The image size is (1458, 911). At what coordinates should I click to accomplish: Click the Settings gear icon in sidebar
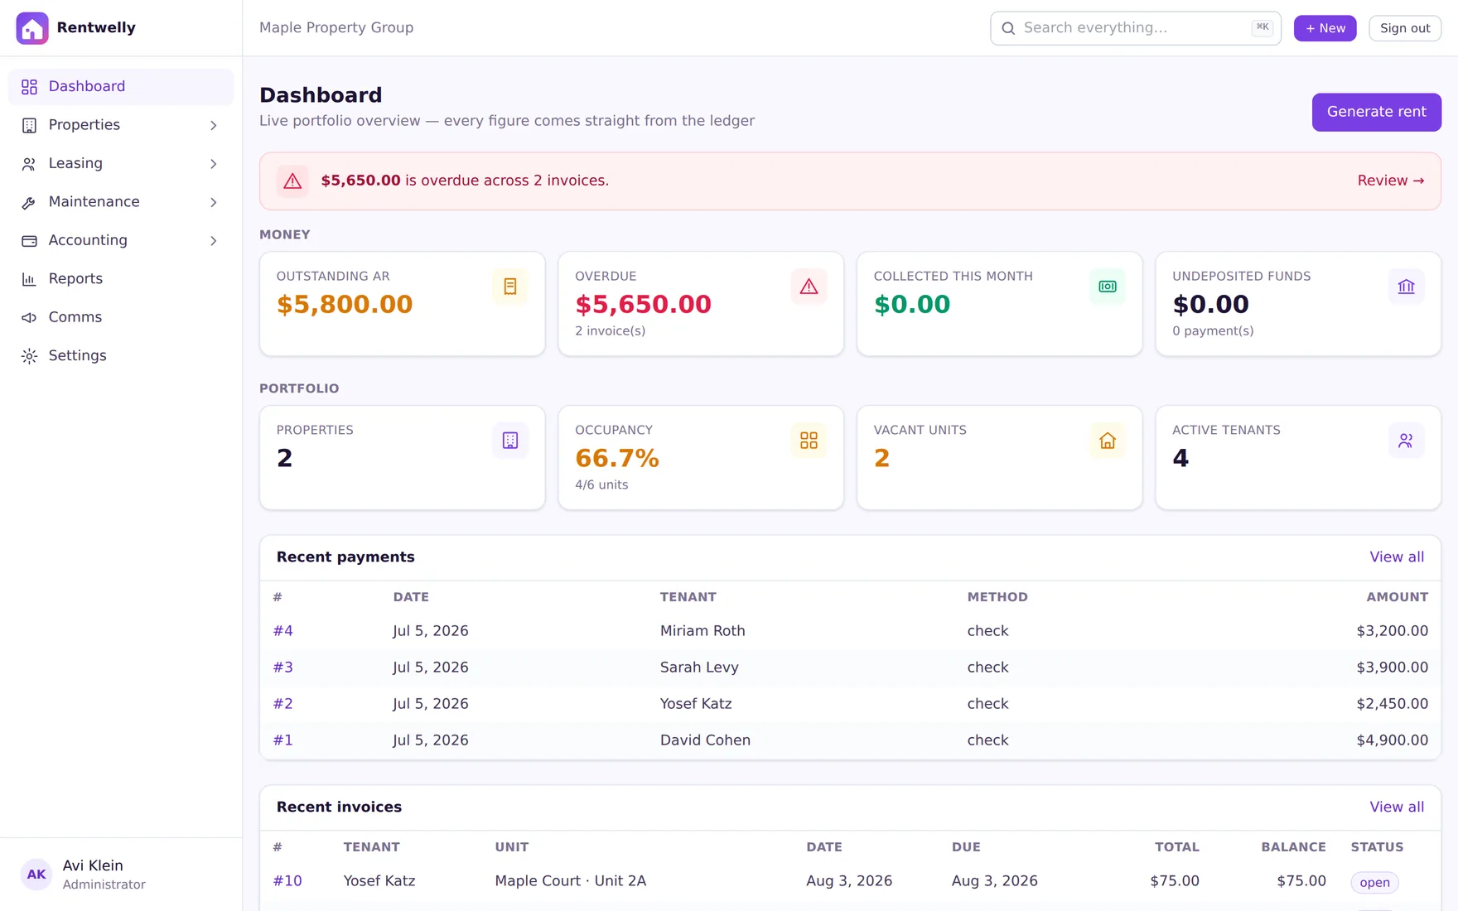[x=29, y=356]
